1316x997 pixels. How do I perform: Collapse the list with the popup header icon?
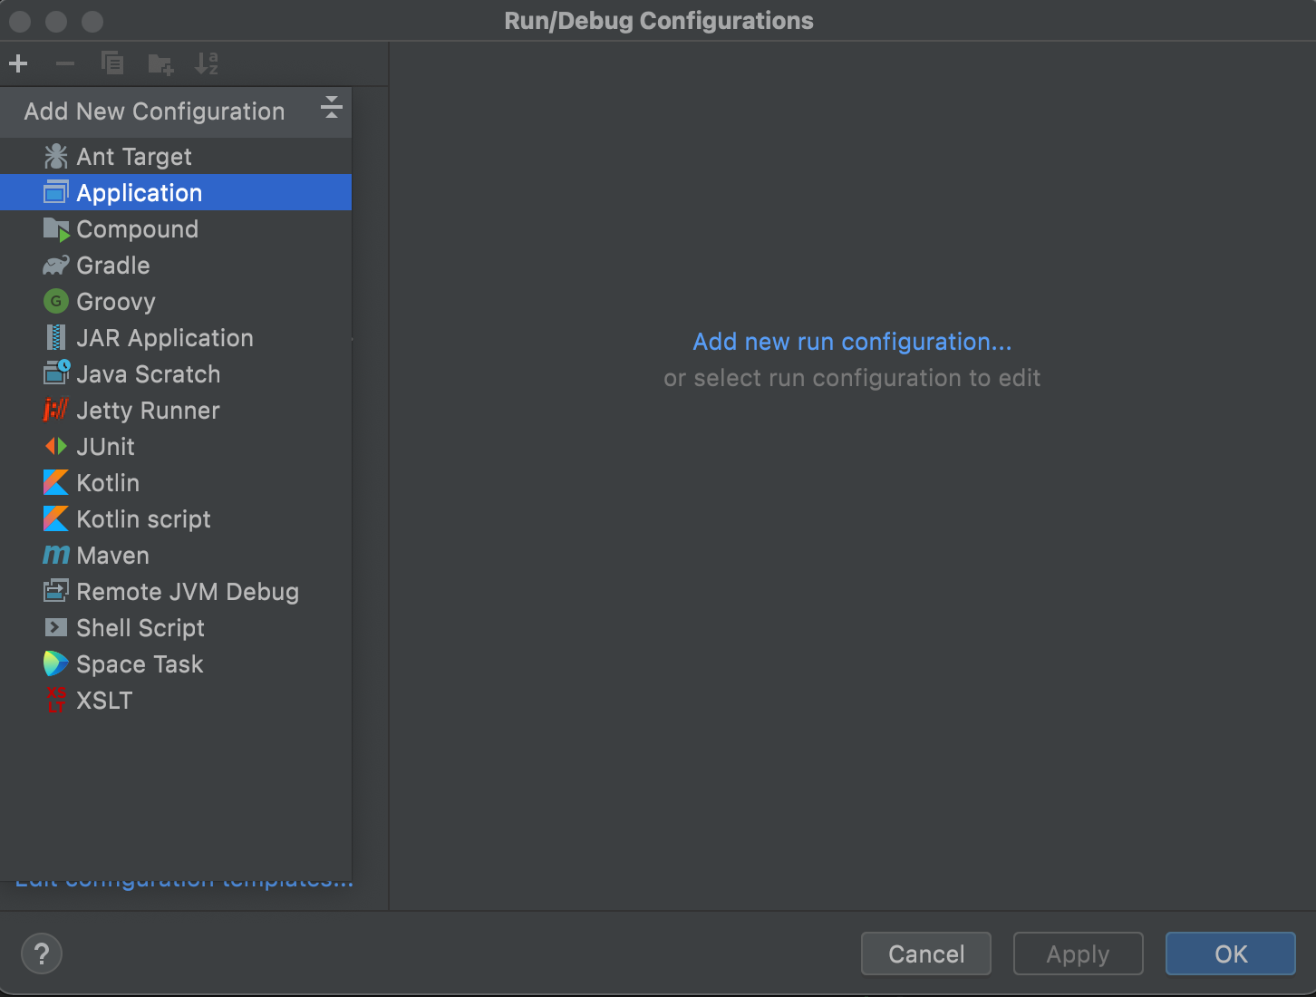(332, 108)
